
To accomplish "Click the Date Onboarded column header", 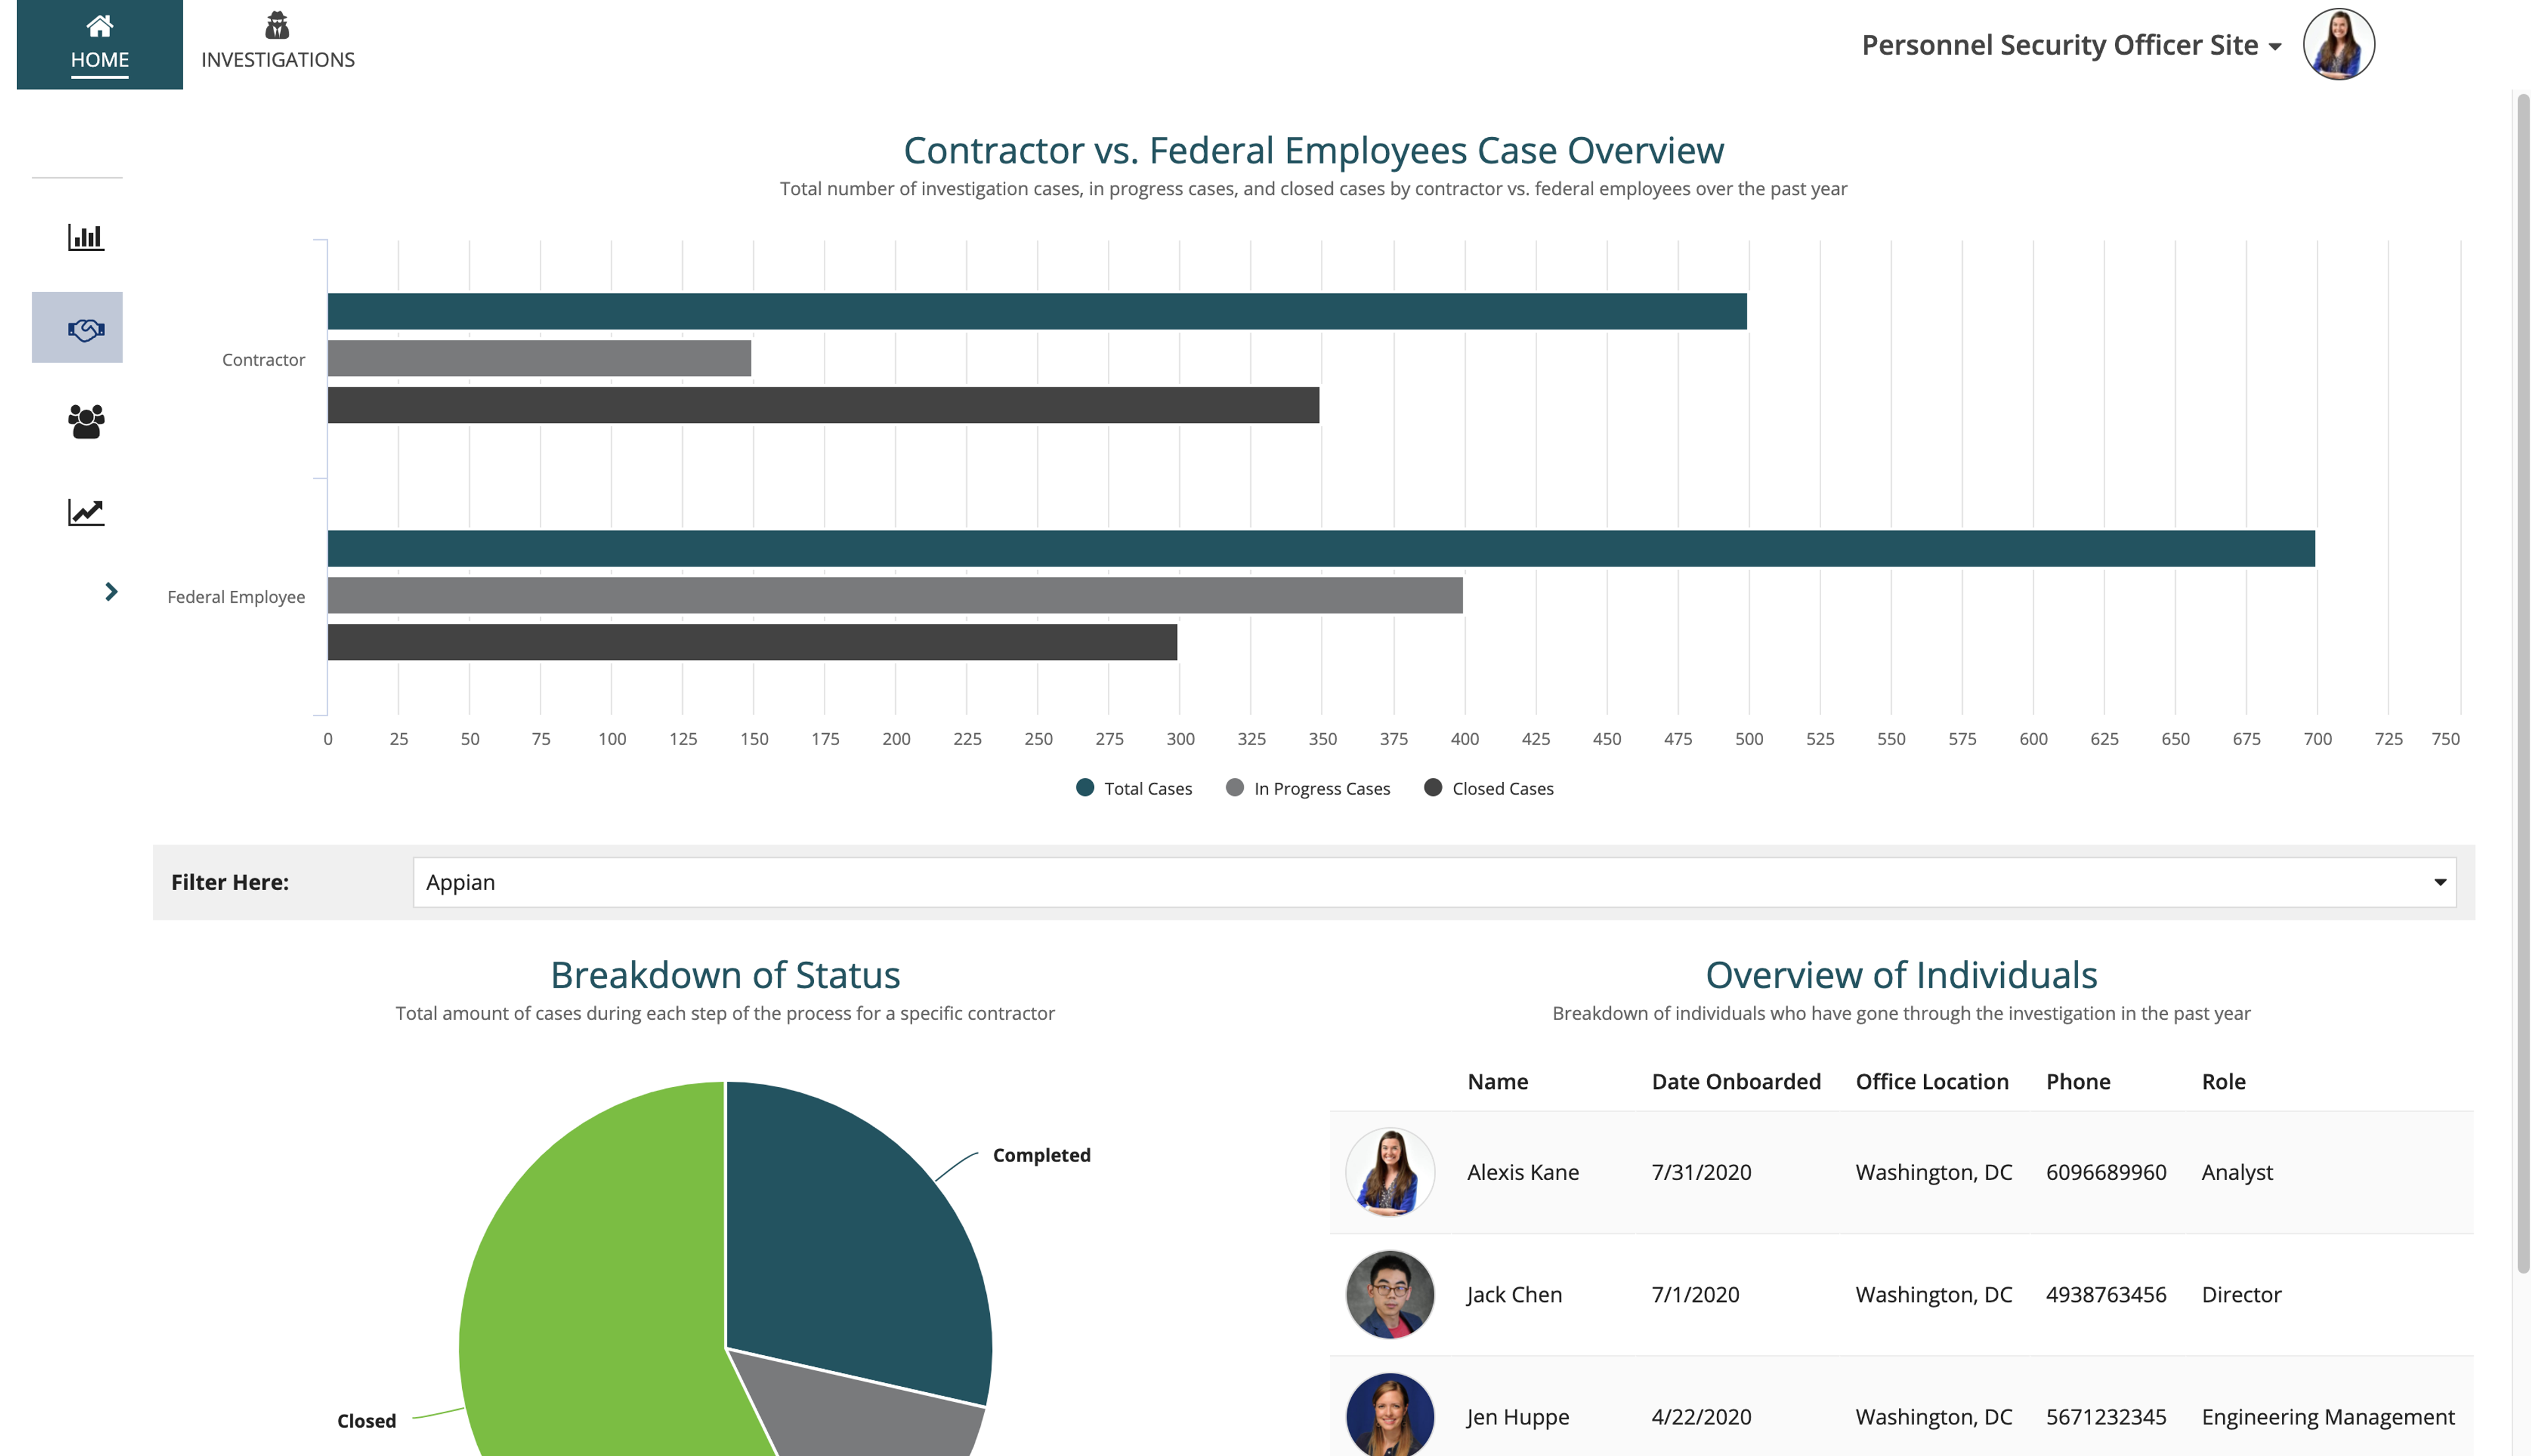I will tap(1735, 1082).
